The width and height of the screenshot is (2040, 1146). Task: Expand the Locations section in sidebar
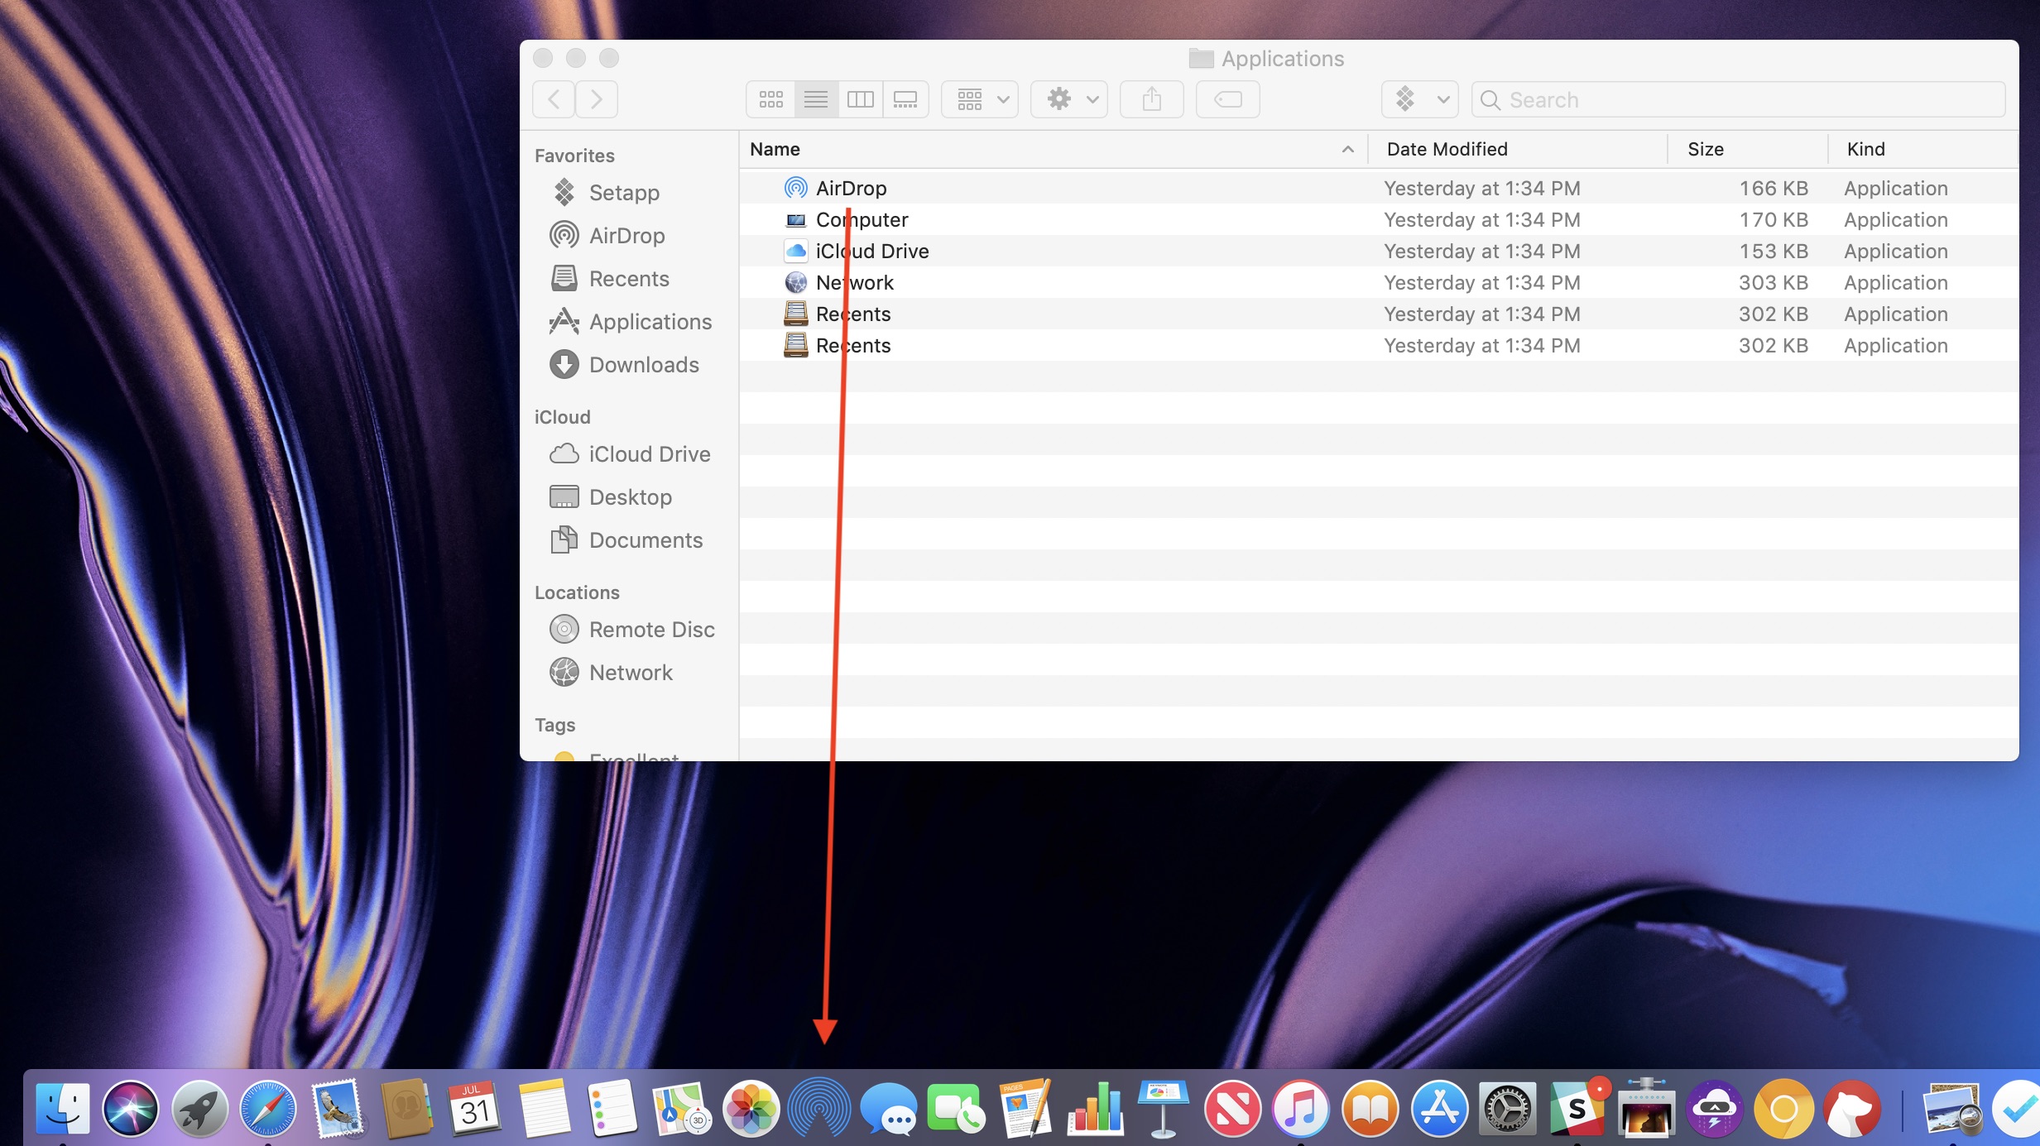coord(576,592)
